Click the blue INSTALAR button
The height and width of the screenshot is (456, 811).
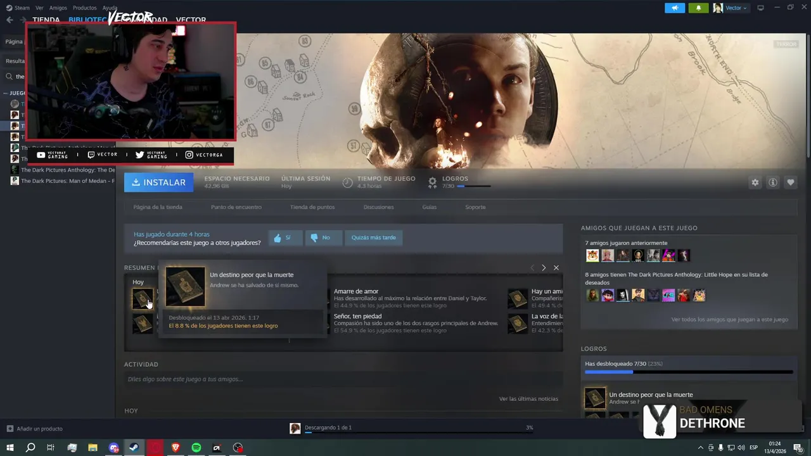click(x=159, y=182)
